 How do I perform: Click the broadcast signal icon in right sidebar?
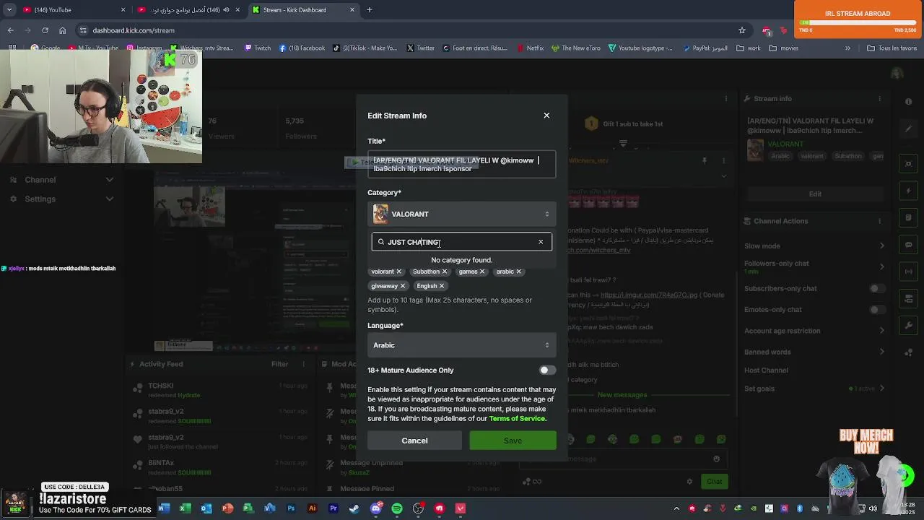pos(909,272)
